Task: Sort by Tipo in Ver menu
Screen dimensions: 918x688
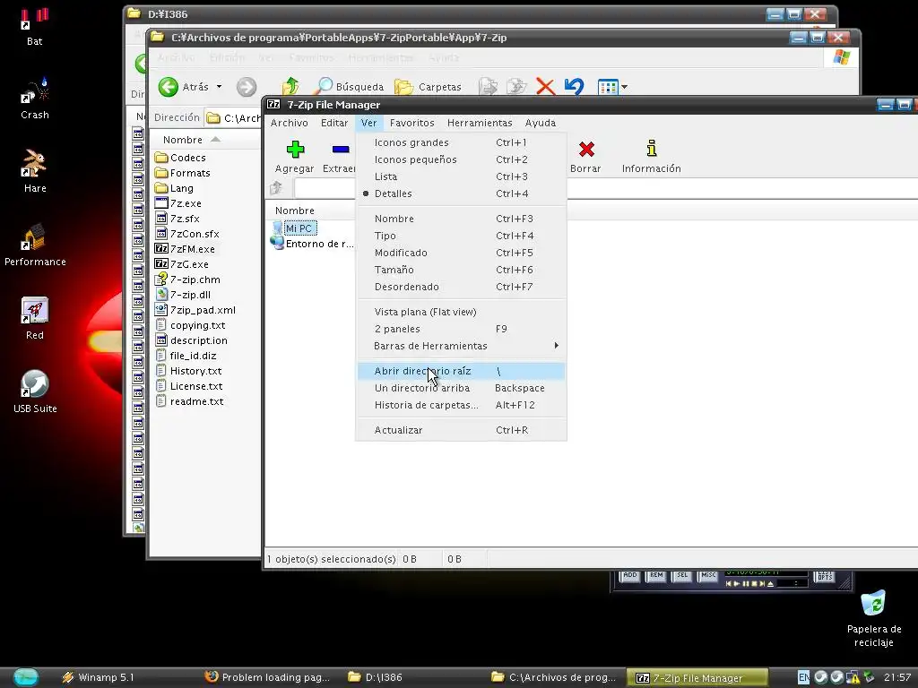Action: [x=462, y=236]
